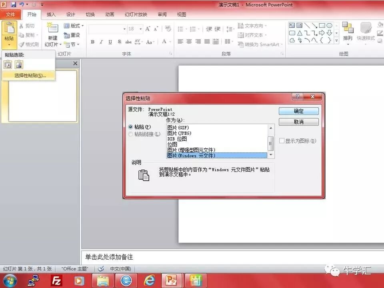Switch to the Slide Show tab
The image size is (384, 288).
tap(136, 14)
